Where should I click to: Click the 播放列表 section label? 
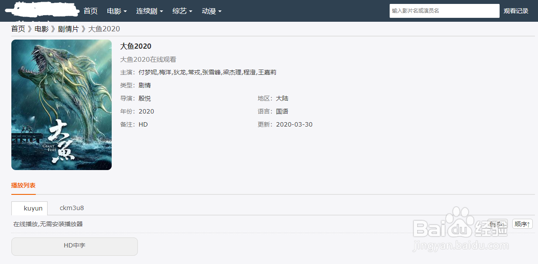(23, 185)
